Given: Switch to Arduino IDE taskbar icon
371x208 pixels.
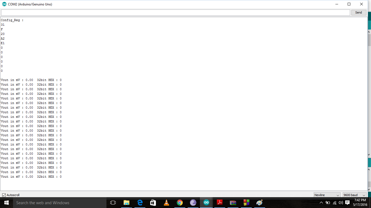Looking at the screenshot, I should tap(206, 203).
